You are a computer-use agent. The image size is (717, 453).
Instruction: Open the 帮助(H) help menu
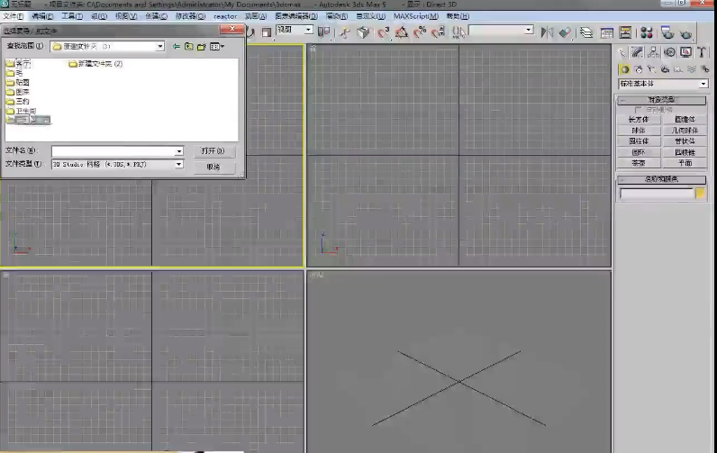pos(458,16)
